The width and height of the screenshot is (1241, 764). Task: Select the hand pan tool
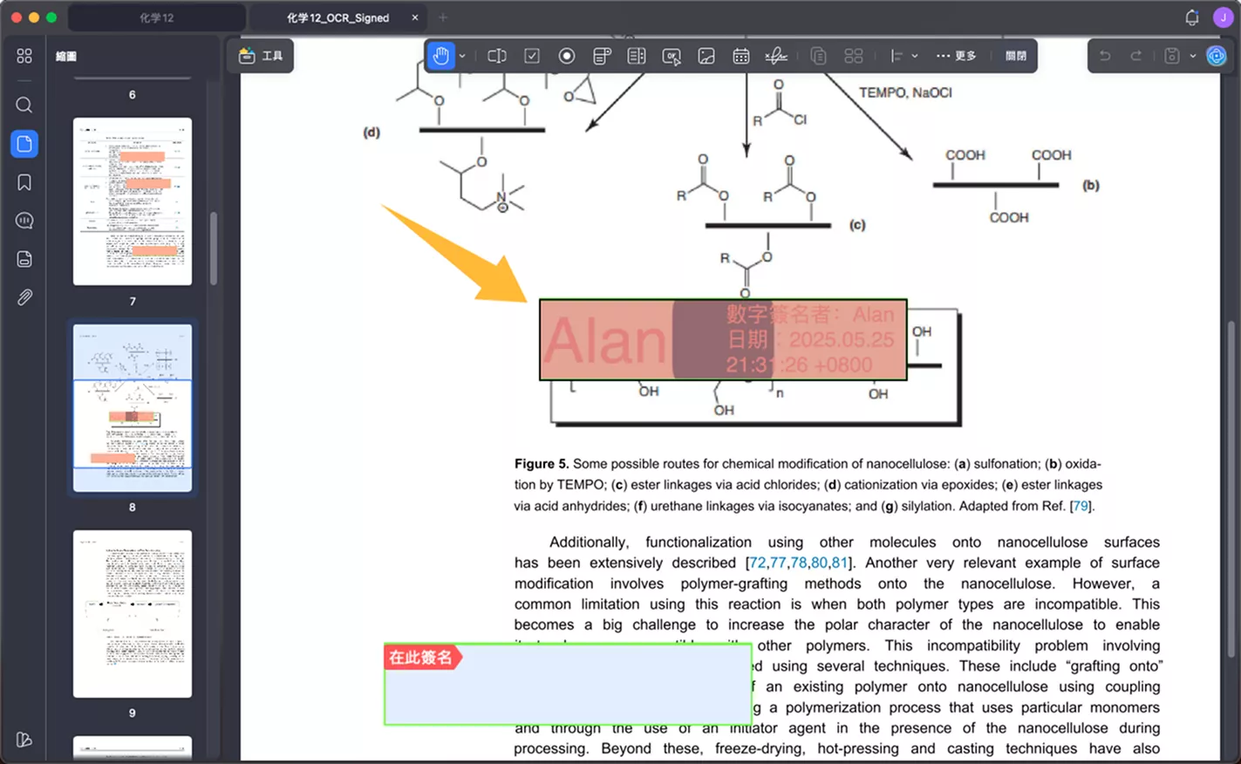point(441,56)
